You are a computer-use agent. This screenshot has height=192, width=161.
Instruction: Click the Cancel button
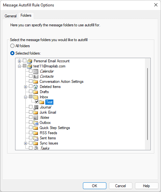121,186
